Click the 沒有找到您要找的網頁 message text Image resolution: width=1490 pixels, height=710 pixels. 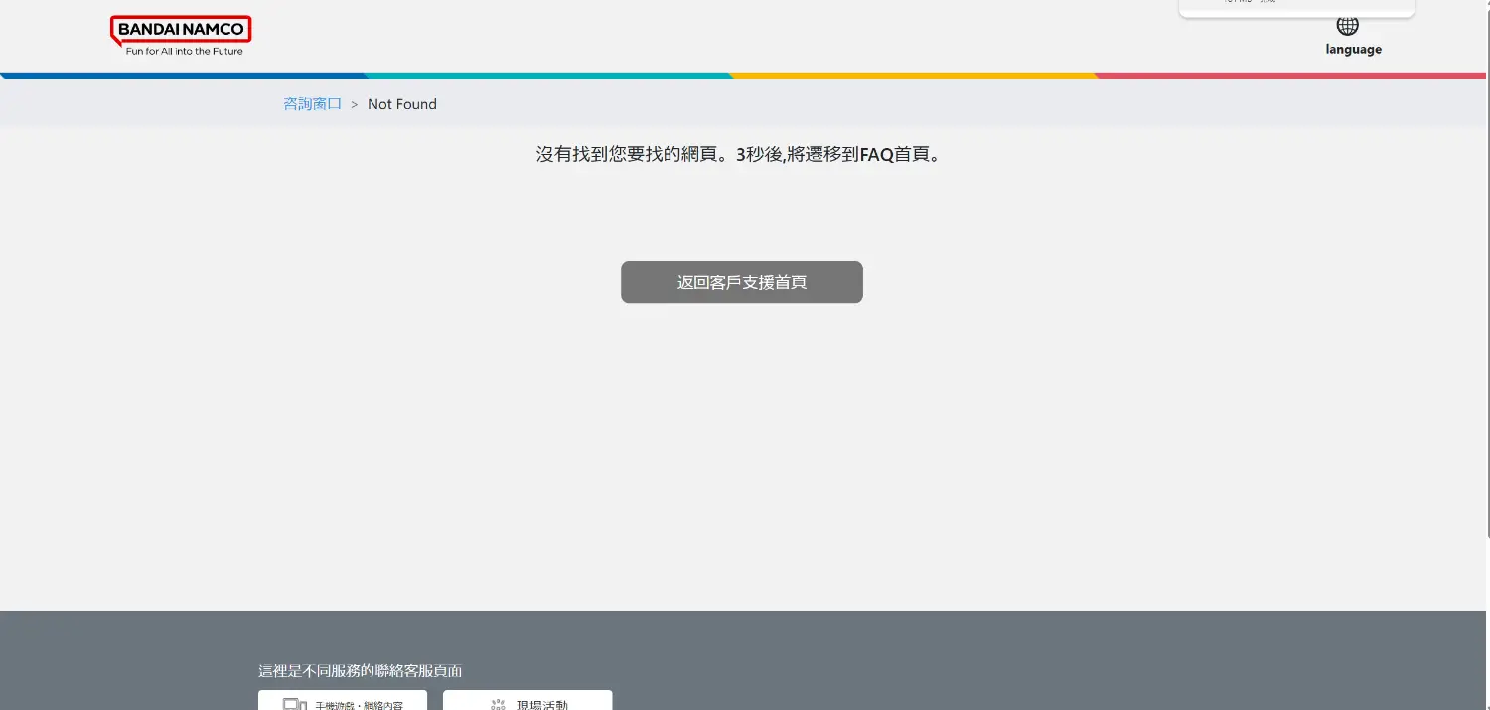[626, 155]
